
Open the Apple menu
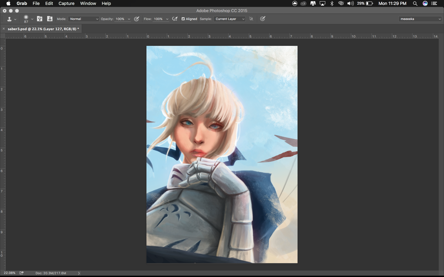(x=9, y=3)
